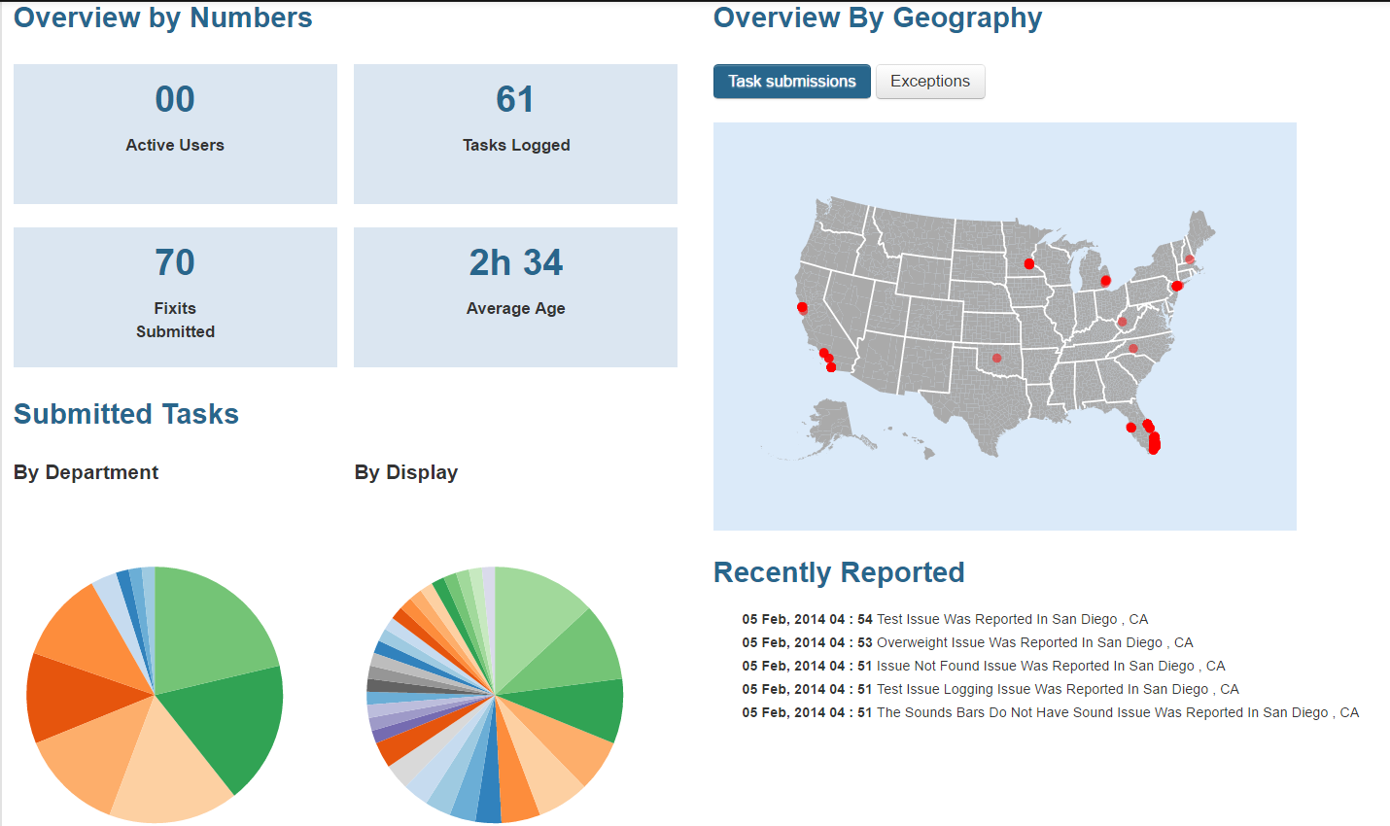Select the Massachusetts marker on the map
1390x826 pixels.
[1190, 259]
